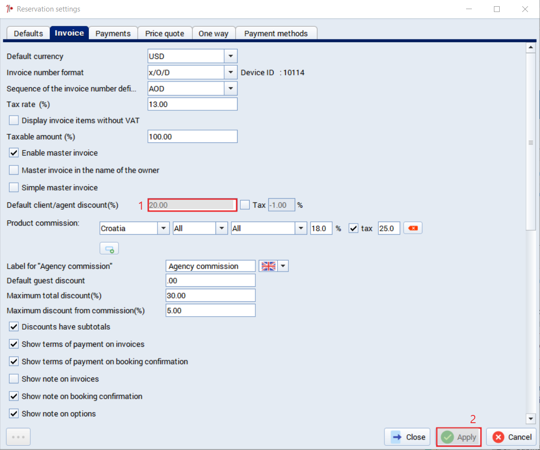This screenshot has width=540, height=450.
Task: Select the Invoice tab
Action: pyautogui.click(x=69, y=33)
